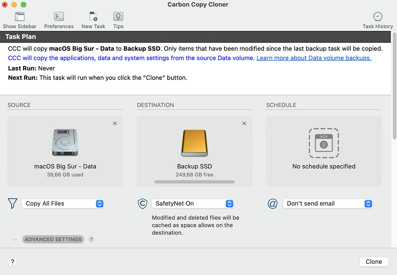Click the Show Sidebar toolbar icon
Viewport: 397px width, 275px height.
coord(20,17)
